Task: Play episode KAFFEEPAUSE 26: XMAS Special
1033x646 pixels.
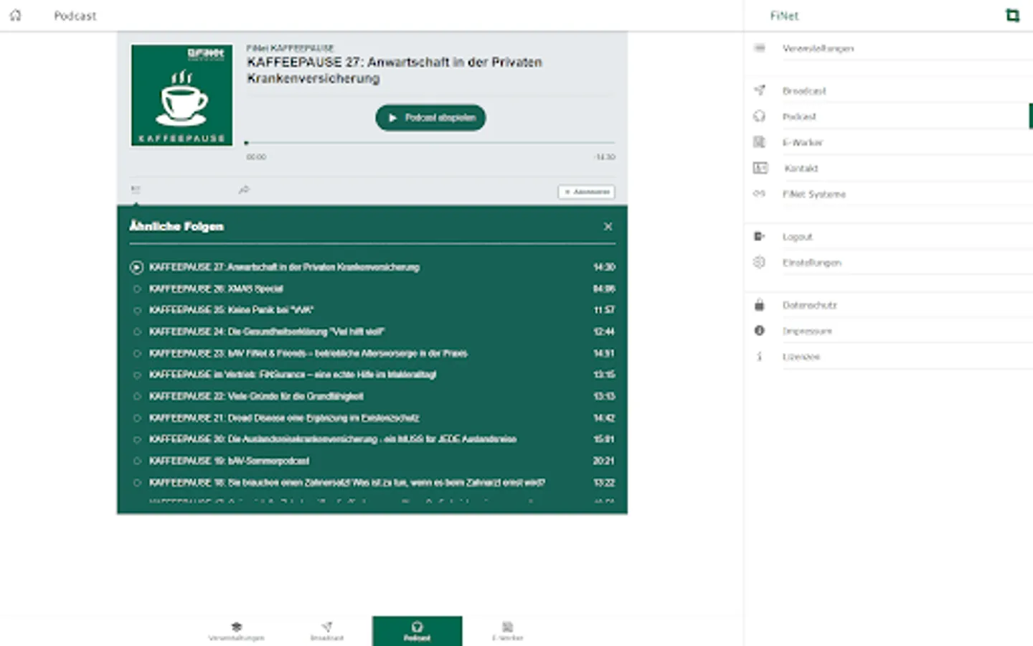Action: click(x=216, y=289)
